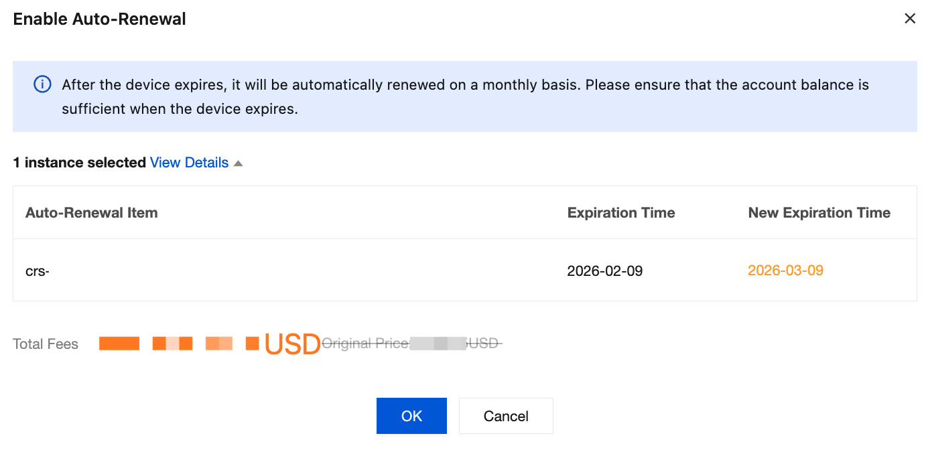Click the Total Fees label

pos(46,344)
